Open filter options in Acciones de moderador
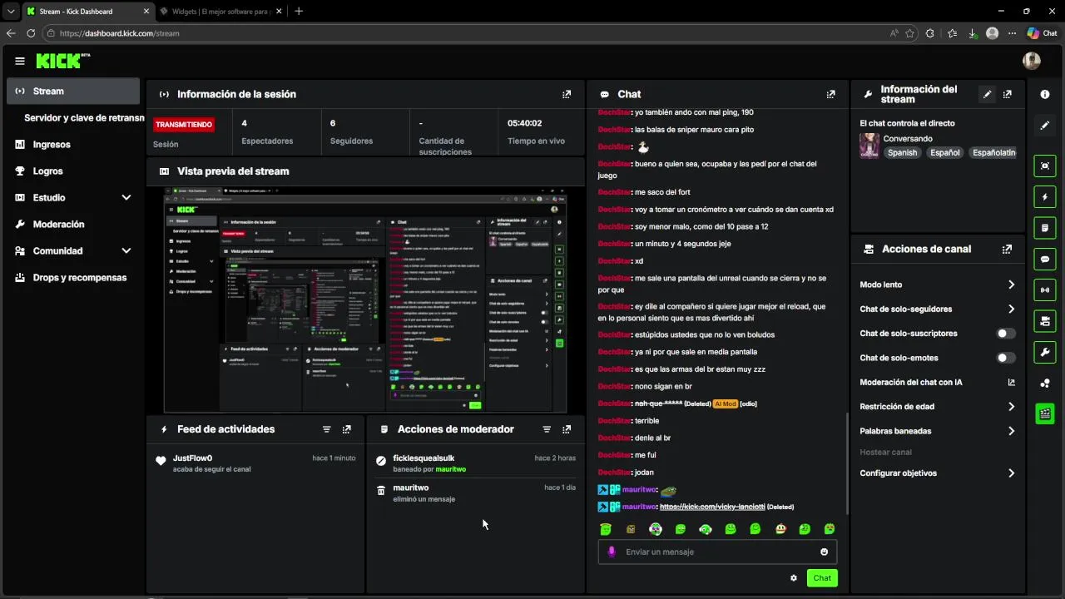 click(x=547, y=429)
